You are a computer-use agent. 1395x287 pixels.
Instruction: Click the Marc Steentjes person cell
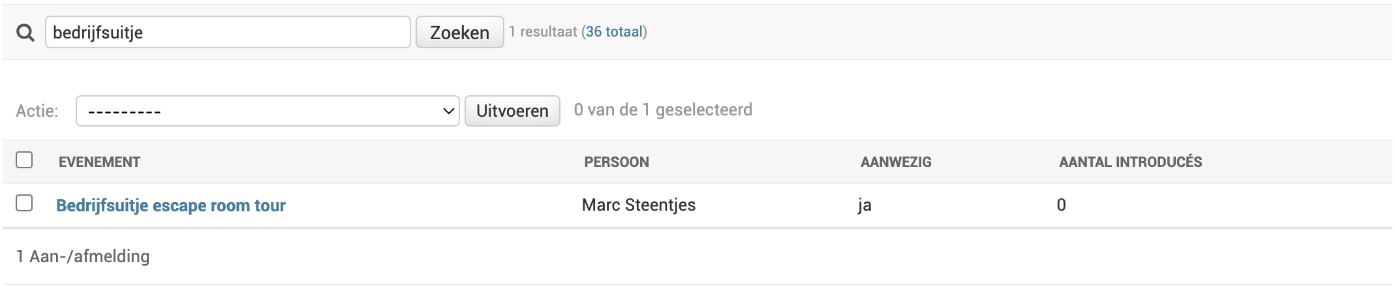(x=638, y=205)
